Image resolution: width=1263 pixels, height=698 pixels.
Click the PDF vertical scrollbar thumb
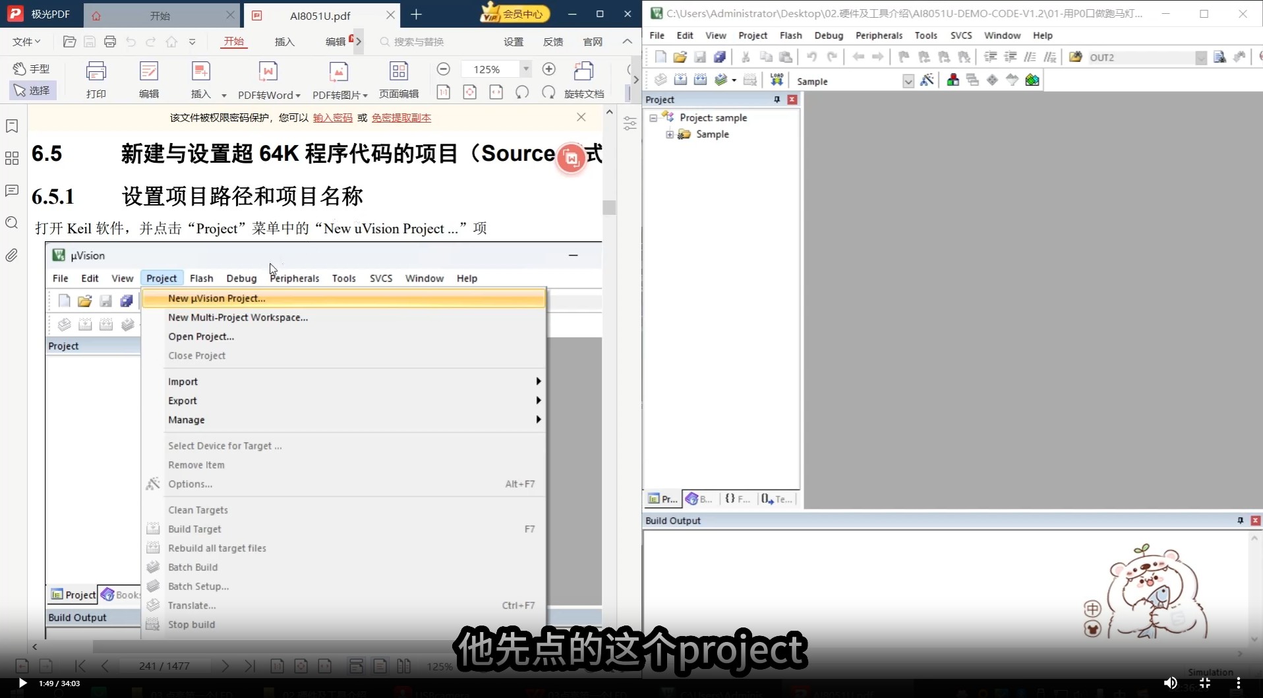[609, 207]
